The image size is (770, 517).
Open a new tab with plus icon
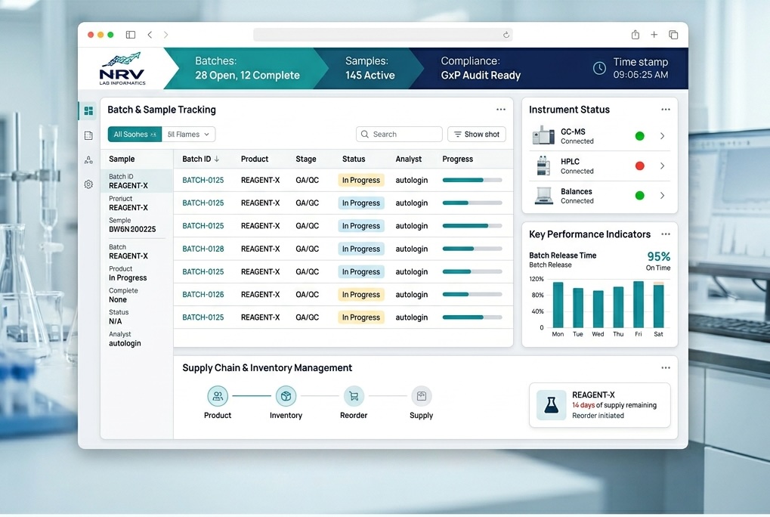[x=654, y=34]
